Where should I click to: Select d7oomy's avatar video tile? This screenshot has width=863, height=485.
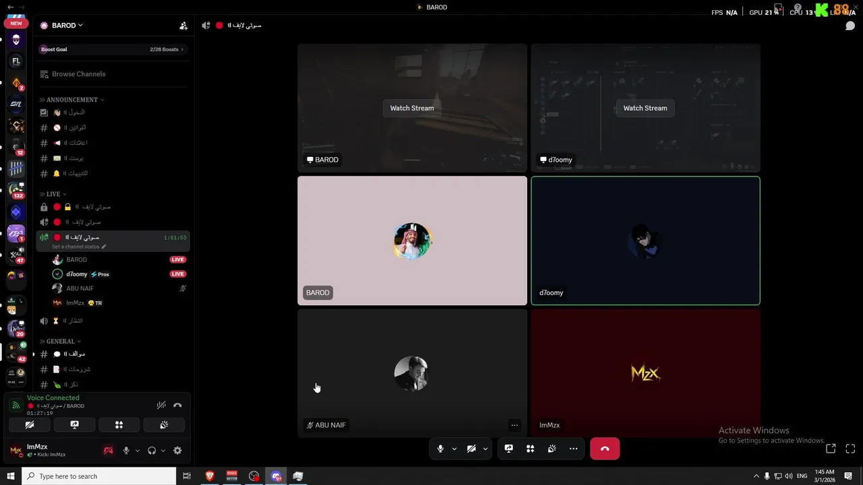click(645, 240)
